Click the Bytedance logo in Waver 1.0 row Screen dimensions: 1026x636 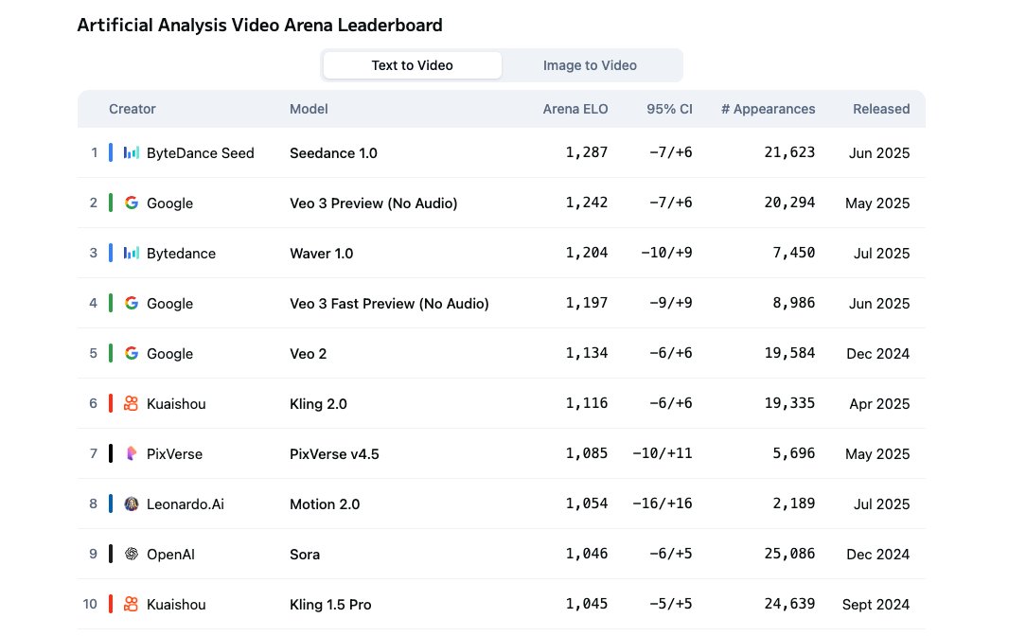pyautogui.click(x=132, y=253)
